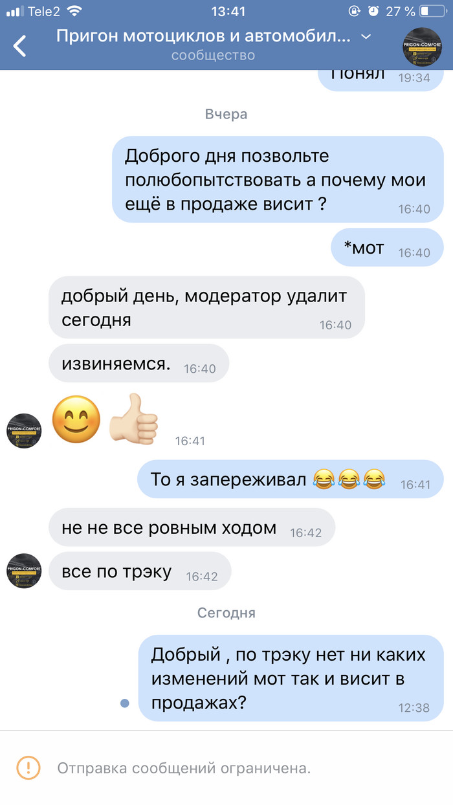Tap the *мот correction message

387,247
